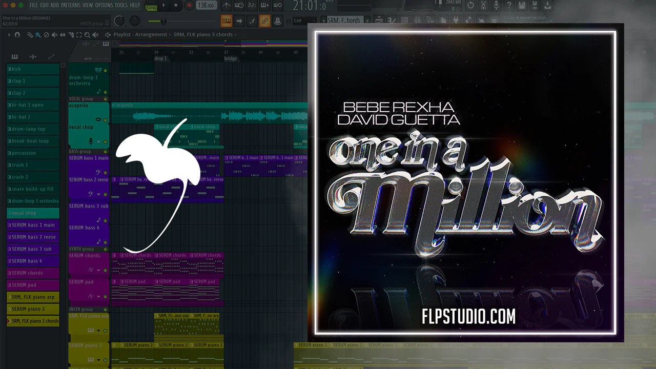Open the FILE menu
The height and width of the screenshot is (369, 656).
click(x=33, y=5)
